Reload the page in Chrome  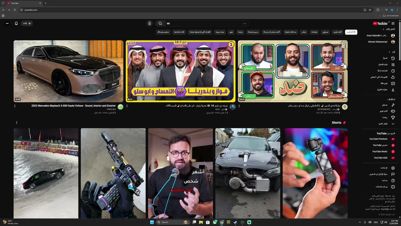[x=15, y=10]
